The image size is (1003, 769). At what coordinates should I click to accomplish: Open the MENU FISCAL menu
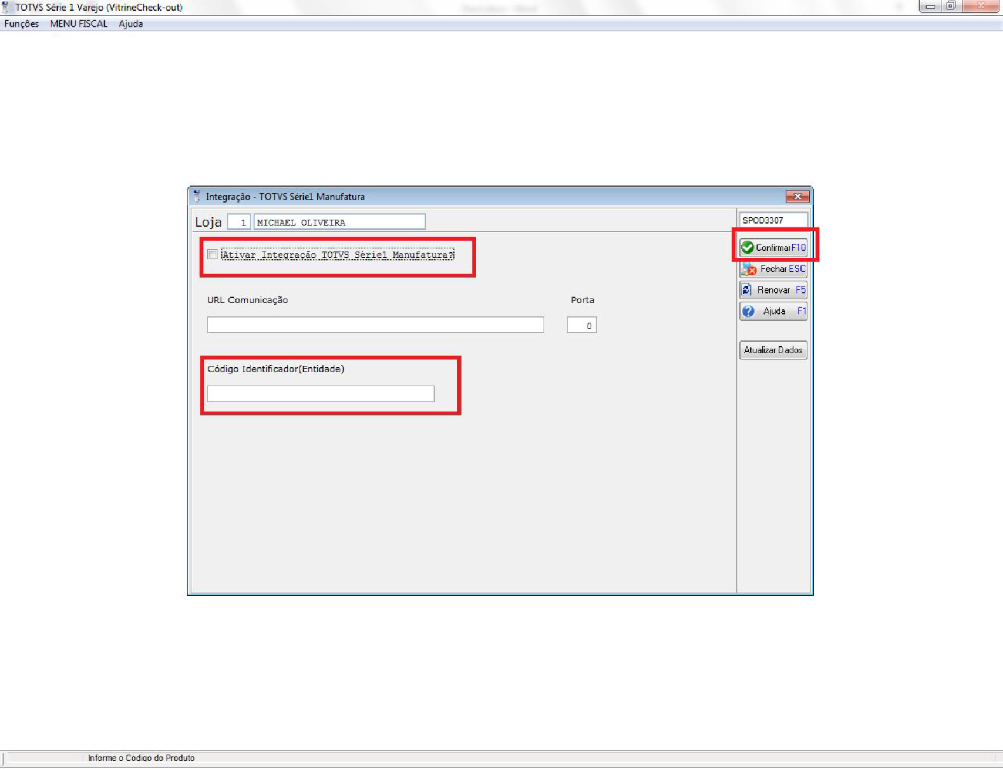coord(79,24)
